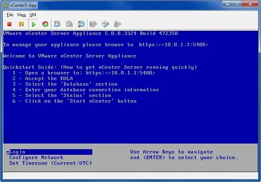This screenshot has height=182, width=261.
Task: Click the https://10.0.1.1:5480/ address in the manage line
Action: (x=173, y=45)
